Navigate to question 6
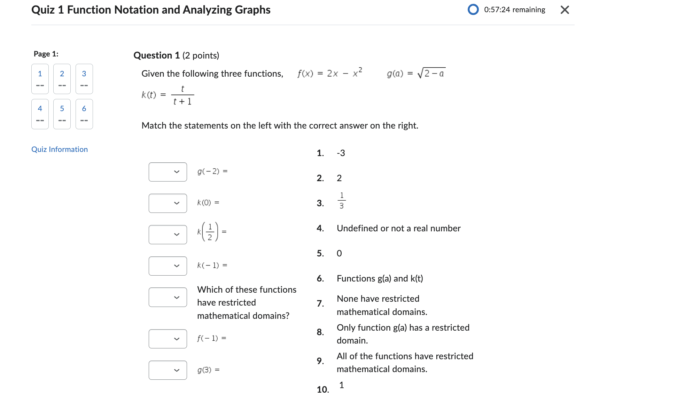Viewport: 677px width, 416px height. coord(84,114)
